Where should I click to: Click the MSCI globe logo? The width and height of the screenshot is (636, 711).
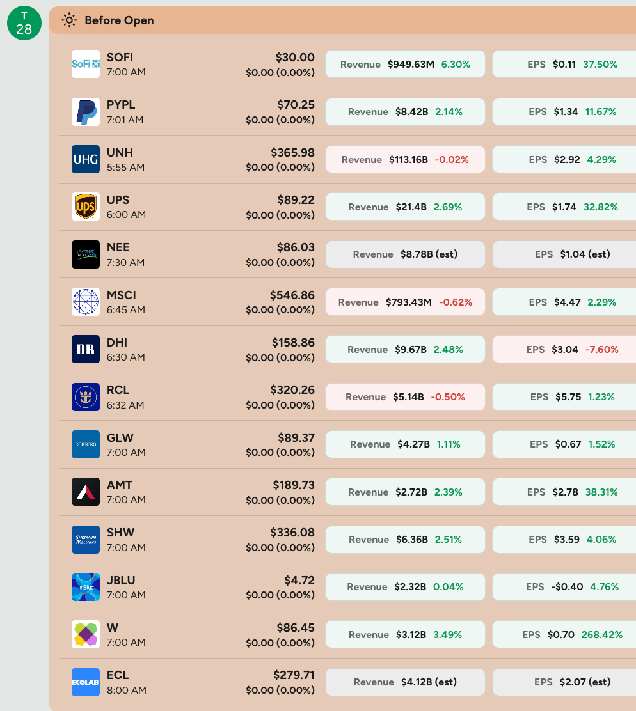coord(86,302)
